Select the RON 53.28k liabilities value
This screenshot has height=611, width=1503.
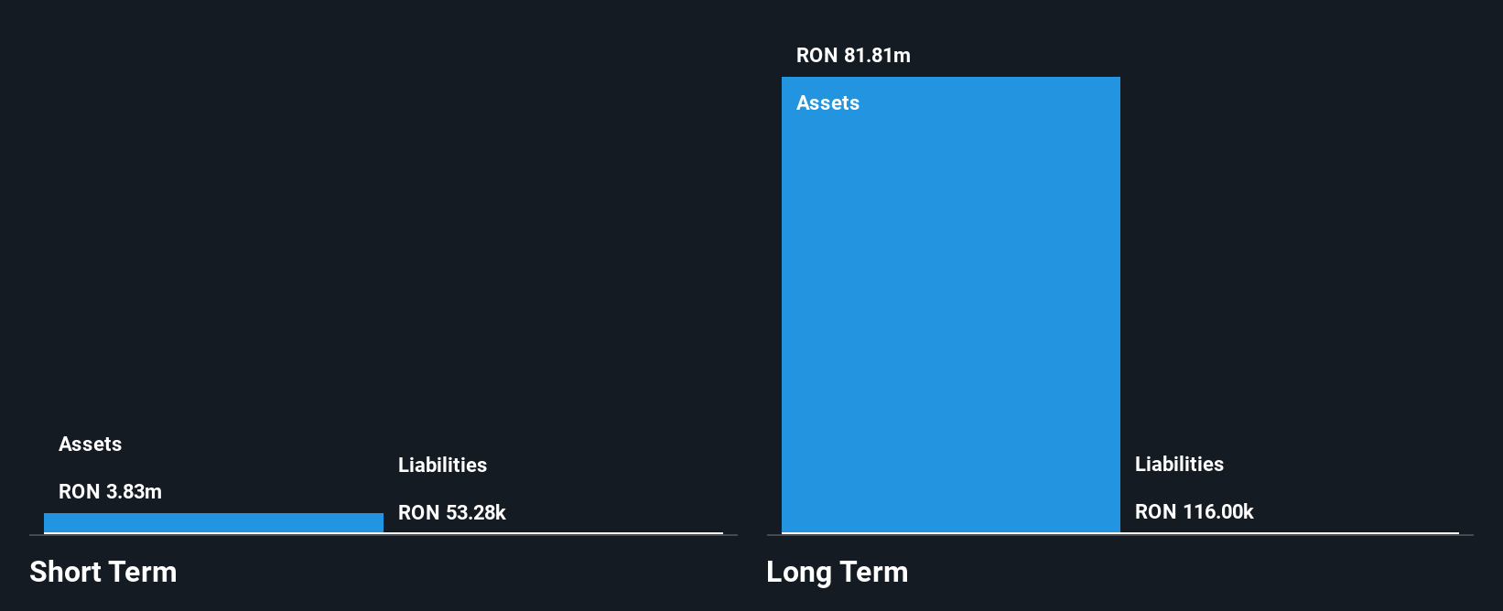(x=452, y=513)
